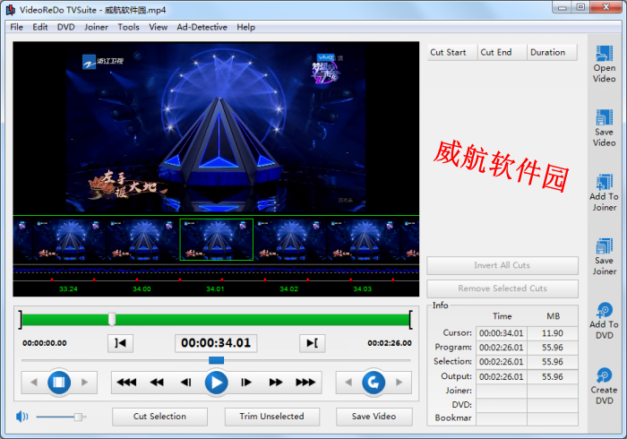
Task: Step one frame forward
Action: click(246, 383)
